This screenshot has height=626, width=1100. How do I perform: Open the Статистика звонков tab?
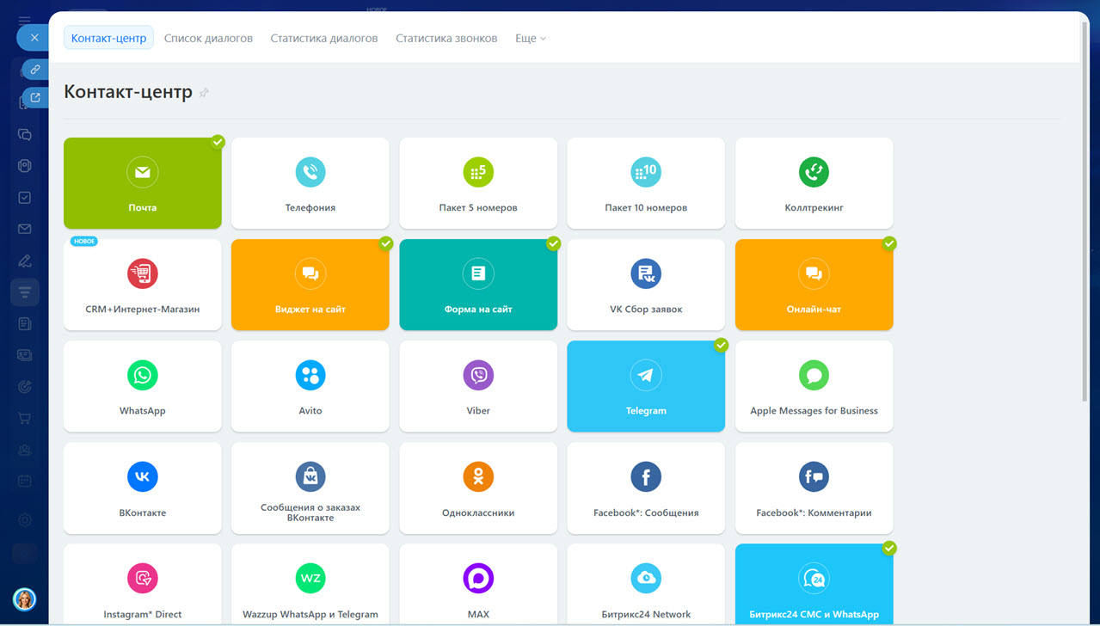(x=446, y=38)
